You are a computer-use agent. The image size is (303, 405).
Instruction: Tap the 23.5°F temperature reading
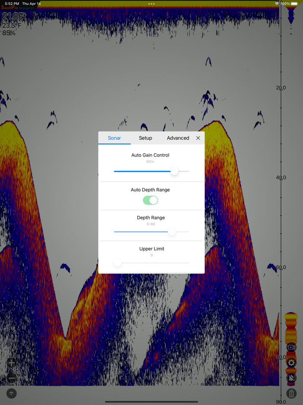(12, 26)
